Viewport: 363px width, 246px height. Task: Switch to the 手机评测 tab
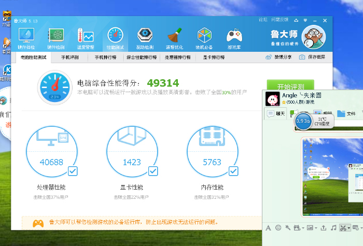(x=69, y=57)
